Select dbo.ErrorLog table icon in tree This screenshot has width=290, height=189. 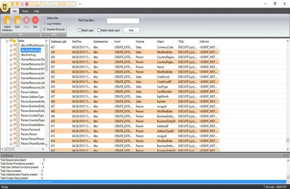(18, 55)
